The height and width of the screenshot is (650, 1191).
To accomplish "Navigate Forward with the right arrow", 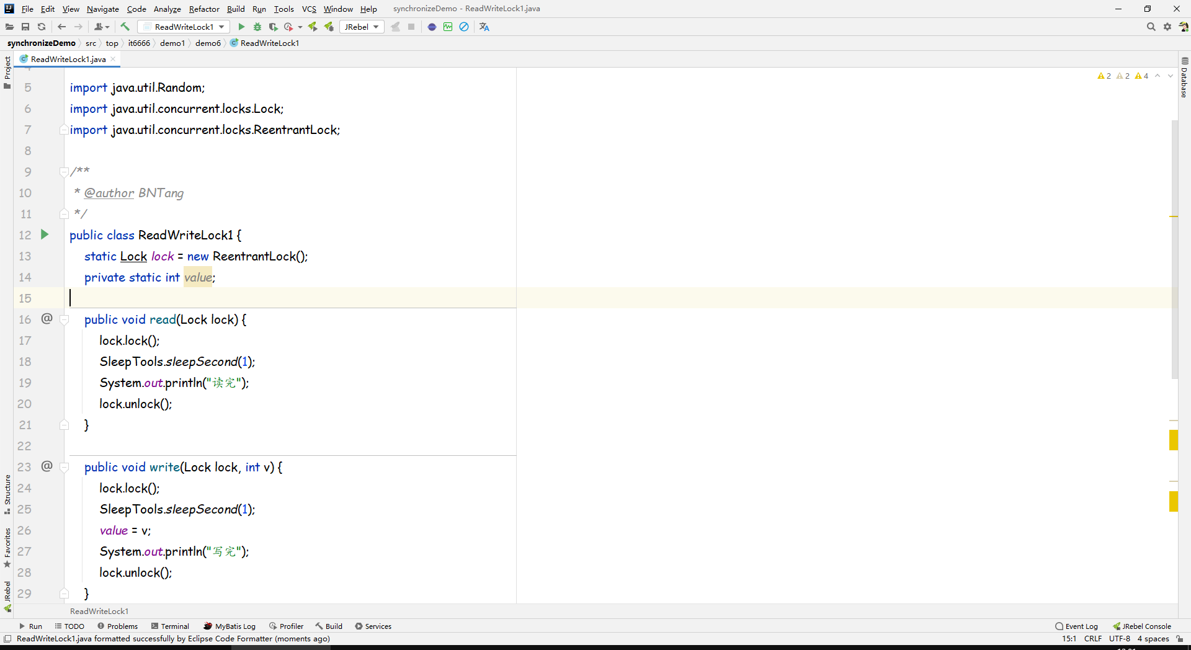I will (78, 27).
